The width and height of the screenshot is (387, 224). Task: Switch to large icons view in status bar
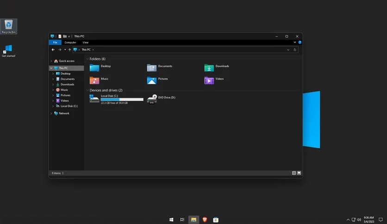(299, 173)
